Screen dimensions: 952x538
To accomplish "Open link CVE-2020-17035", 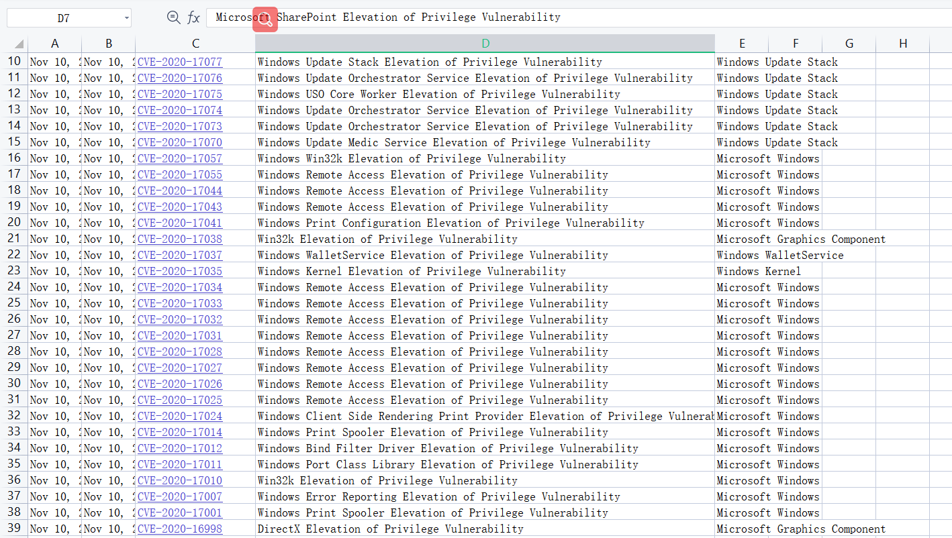I will [180, 271].
